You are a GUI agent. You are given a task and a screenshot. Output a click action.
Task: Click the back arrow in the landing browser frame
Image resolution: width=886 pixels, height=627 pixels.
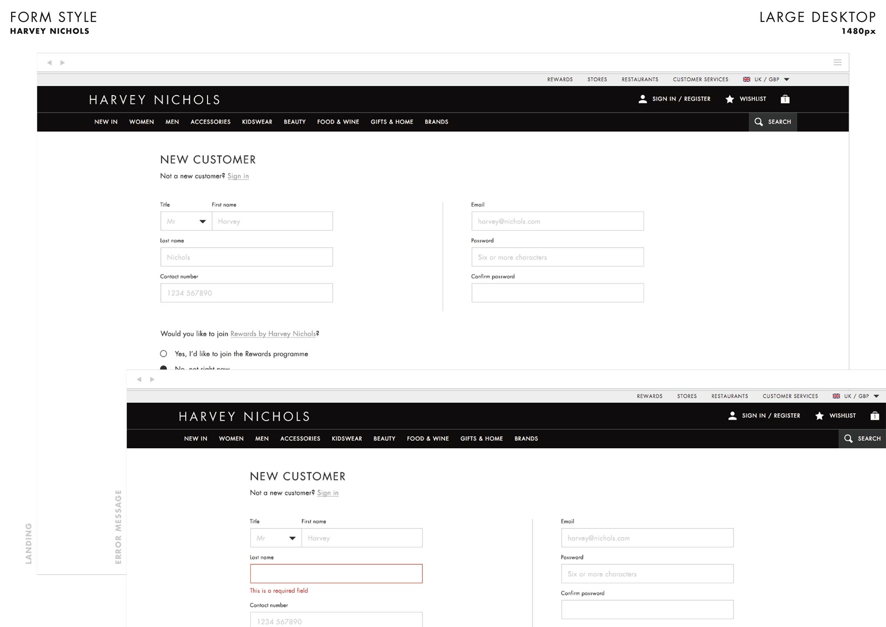coord(49,63)
